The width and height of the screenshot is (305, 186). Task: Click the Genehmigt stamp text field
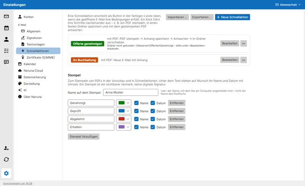[91, 103]
